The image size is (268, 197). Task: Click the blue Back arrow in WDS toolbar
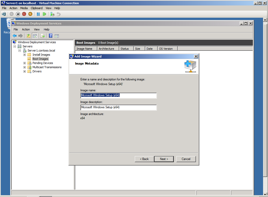point(15,36)
